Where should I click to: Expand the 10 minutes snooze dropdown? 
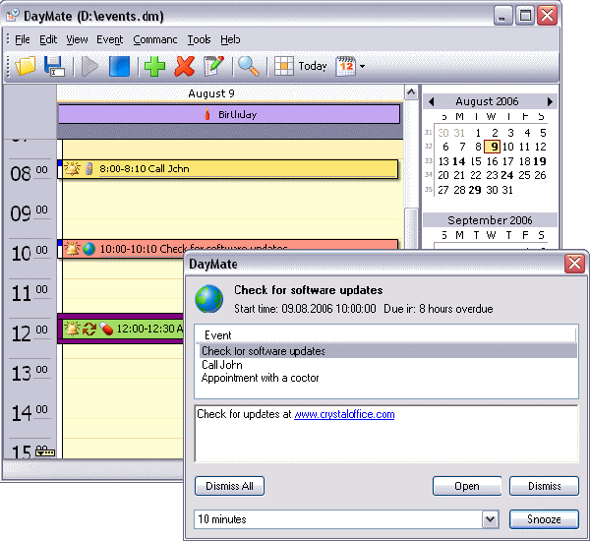490,519
